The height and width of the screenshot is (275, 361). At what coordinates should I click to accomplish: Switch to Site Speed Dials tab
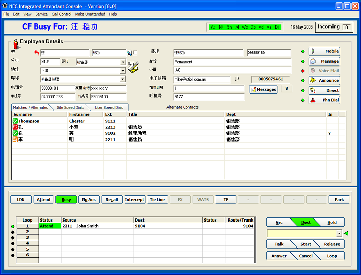click(x=70, y=107)
